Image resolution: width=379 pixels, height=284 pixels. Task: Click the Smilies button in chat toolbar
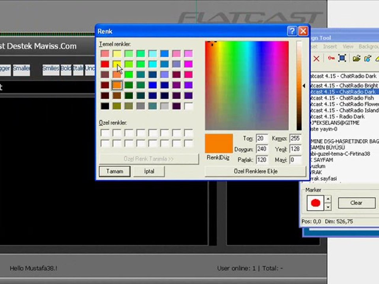click(51, 69)
